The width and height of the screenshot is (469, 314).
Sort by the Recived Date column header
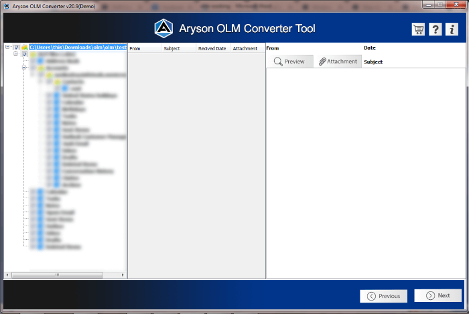point(213,48)
